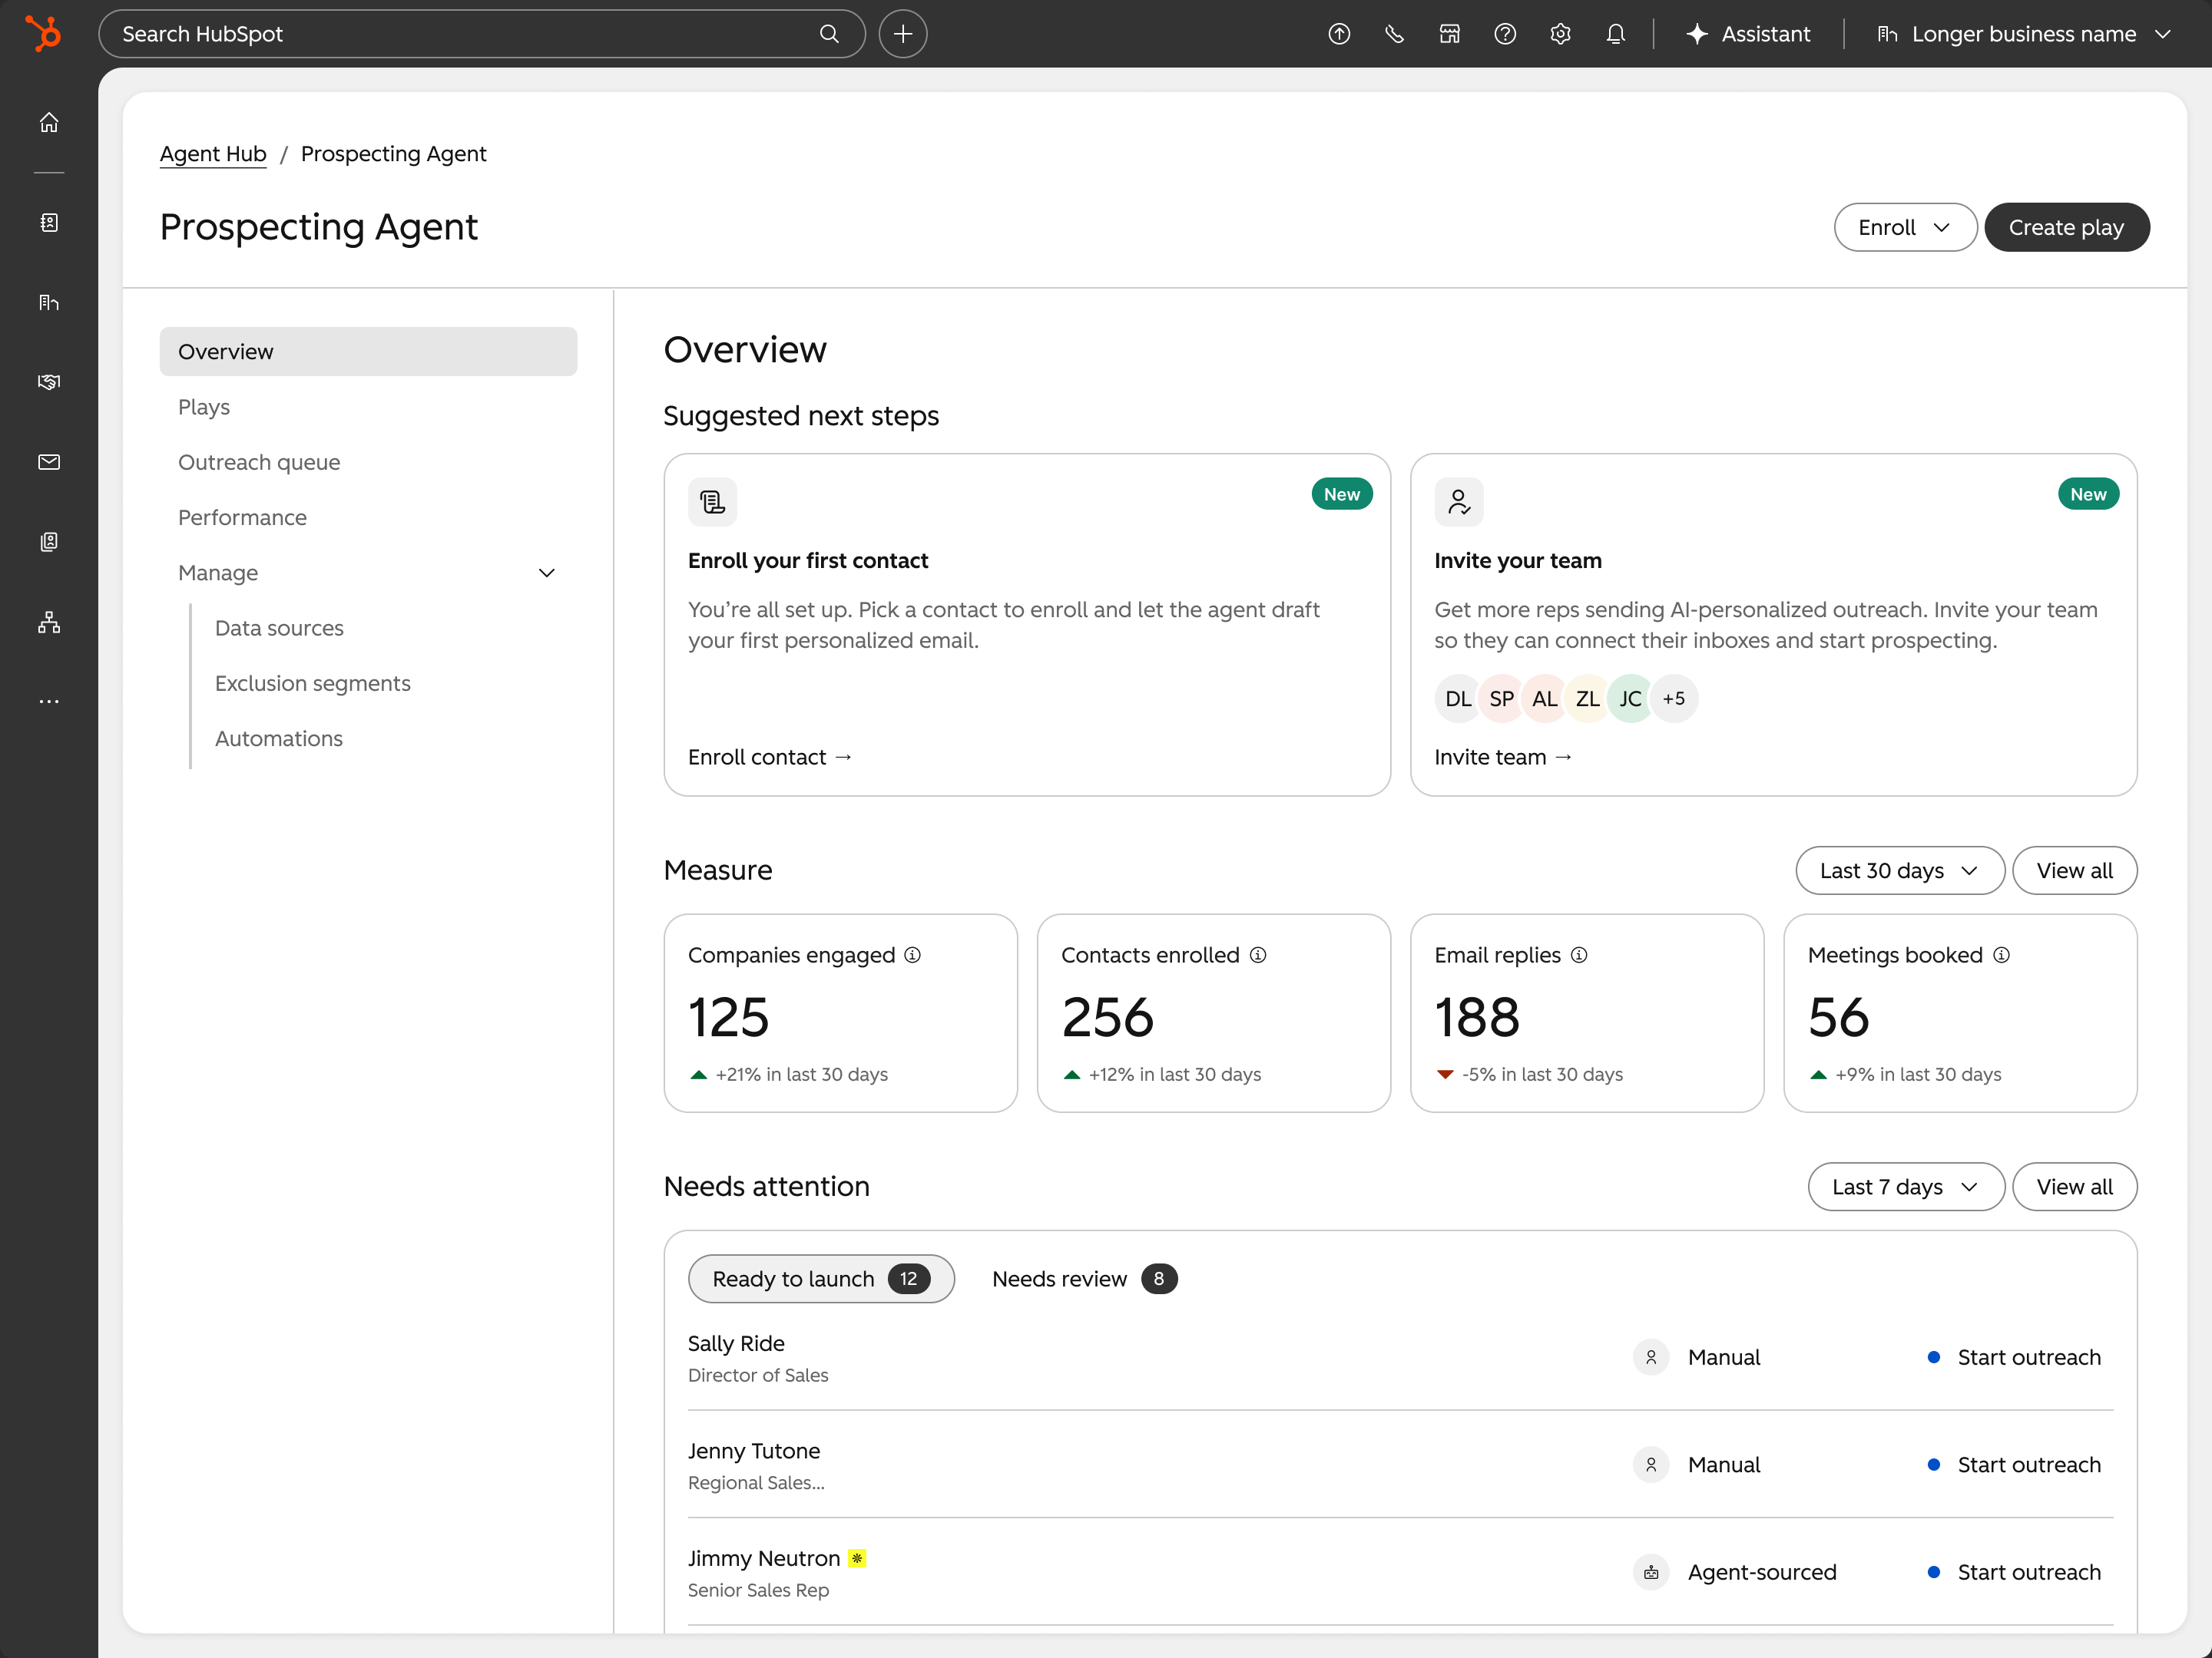This screenshot has width=2212, height=1658.
Task: Click the Enroll contact link
Action: pyautogui.click(x=770, y=757)
